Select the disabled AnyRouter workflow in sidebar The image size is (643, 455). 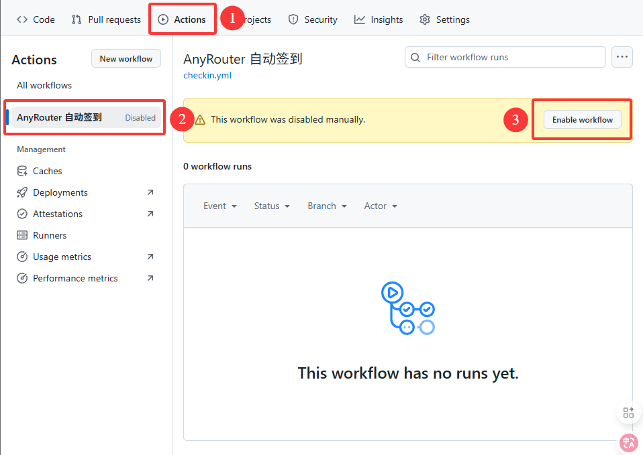click(x=86, y=117)
